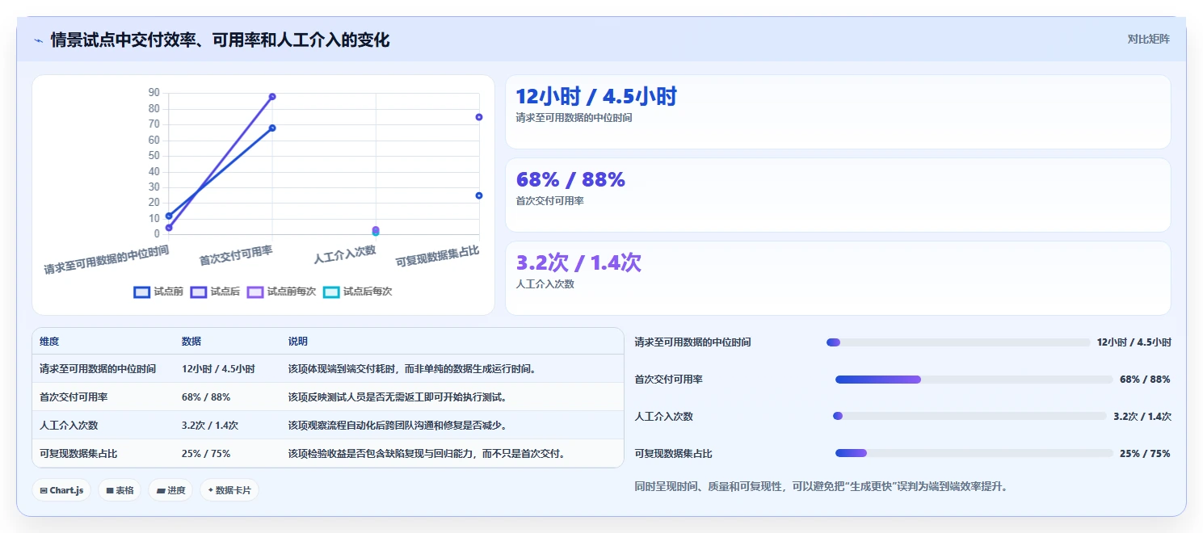This screenshot has width=1203, height=533.
Task: Click description starting 该项检验收益
Action: pos(427,453)
